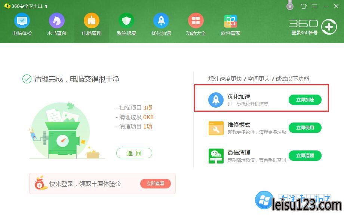Screen dimensions: 344x216
Task: Click the 系统修复 shield icon
Action: pyautogui.click(x=126, y=20)
